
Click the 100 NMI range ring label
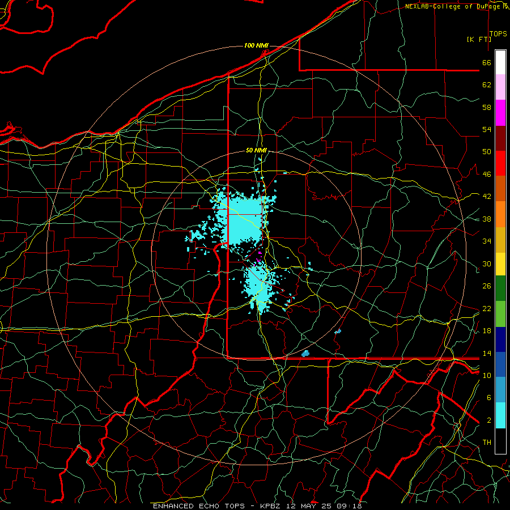(256, 45)
